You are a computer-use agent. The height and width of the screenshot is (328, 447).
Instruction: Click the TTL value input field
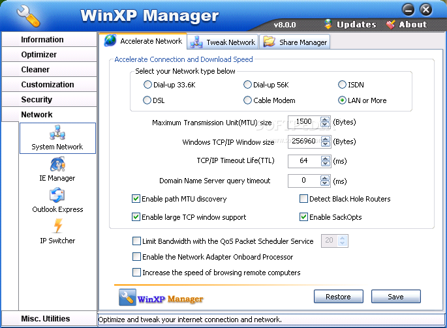(304, 161)
